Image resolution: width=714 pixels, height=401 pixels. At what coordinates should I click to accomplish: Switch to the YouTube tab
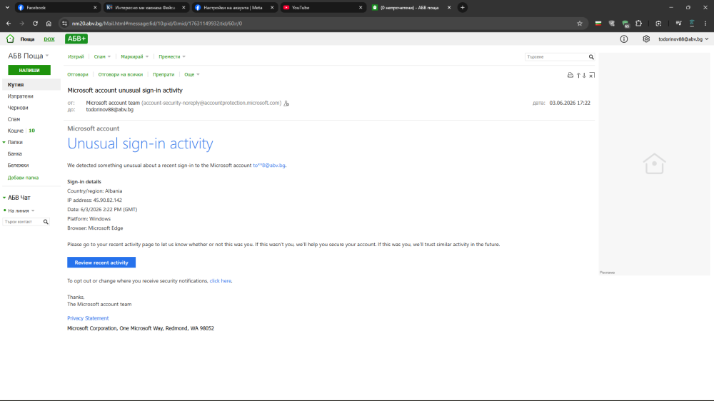[323, 7]
